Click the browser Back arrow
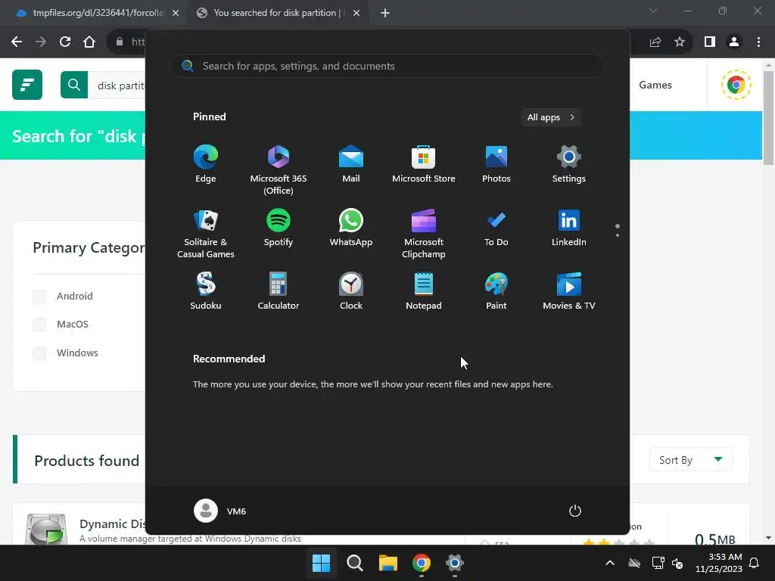The width and height of the screenshot is (775, 581). (x=17, y=42)
